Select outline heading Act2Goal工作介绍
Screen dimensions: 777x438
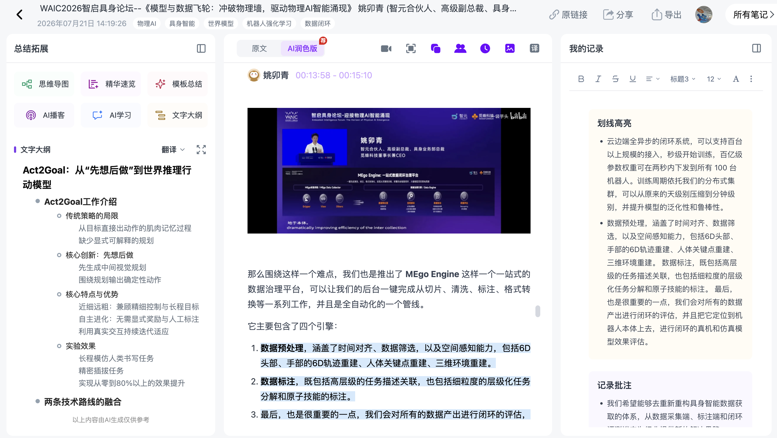(x=80, y=202)
